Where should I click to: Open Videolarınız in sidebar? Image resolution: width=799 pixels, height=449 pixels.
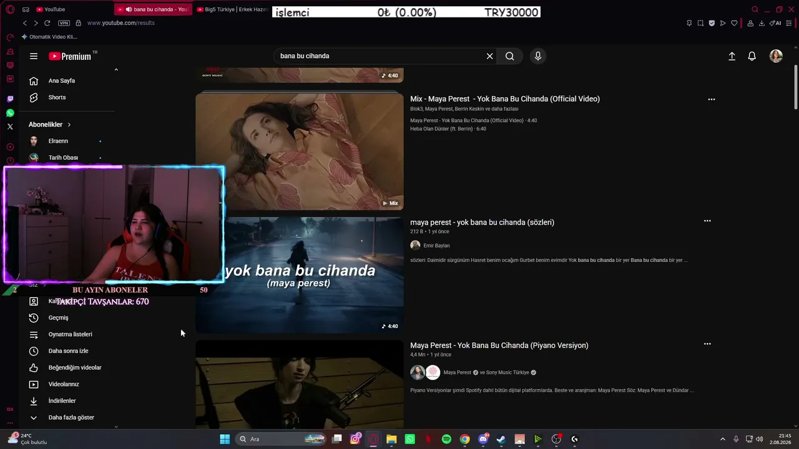(67, 384)
